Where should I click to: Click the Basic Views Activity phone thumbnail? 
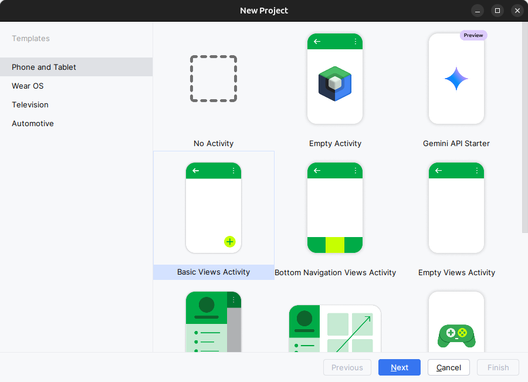214,208
